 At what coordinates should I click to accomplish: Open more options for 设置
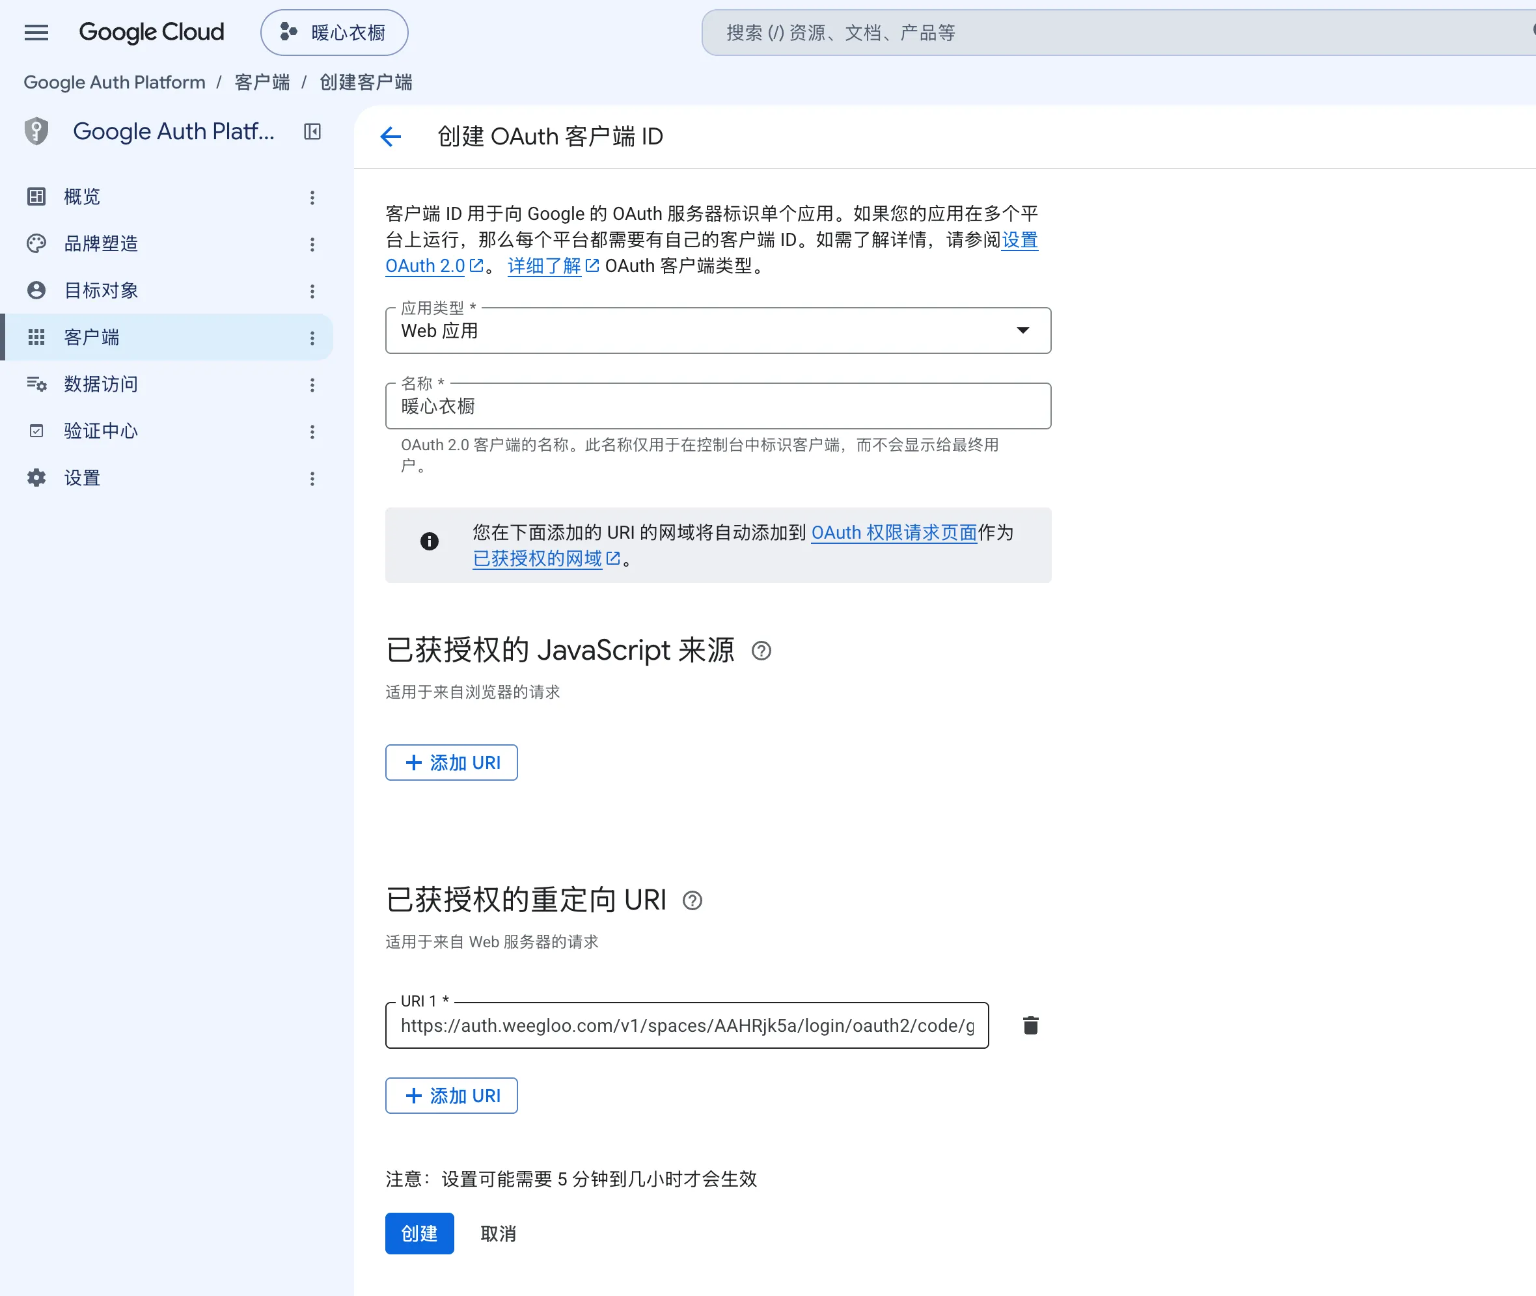click(312, 479)
